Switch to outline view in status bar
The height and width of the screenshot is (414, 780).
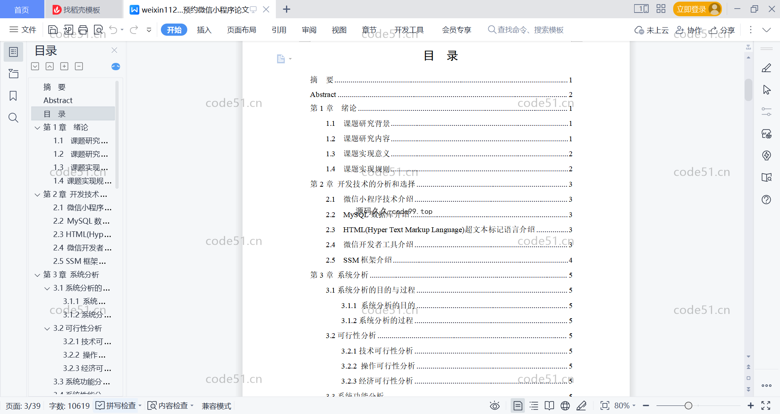coord(534,405)
